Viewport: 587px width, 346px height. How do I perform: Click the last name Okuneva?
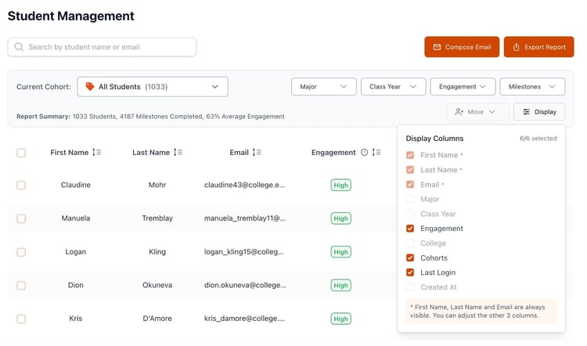pyautogui.click(x=157, y=285)
